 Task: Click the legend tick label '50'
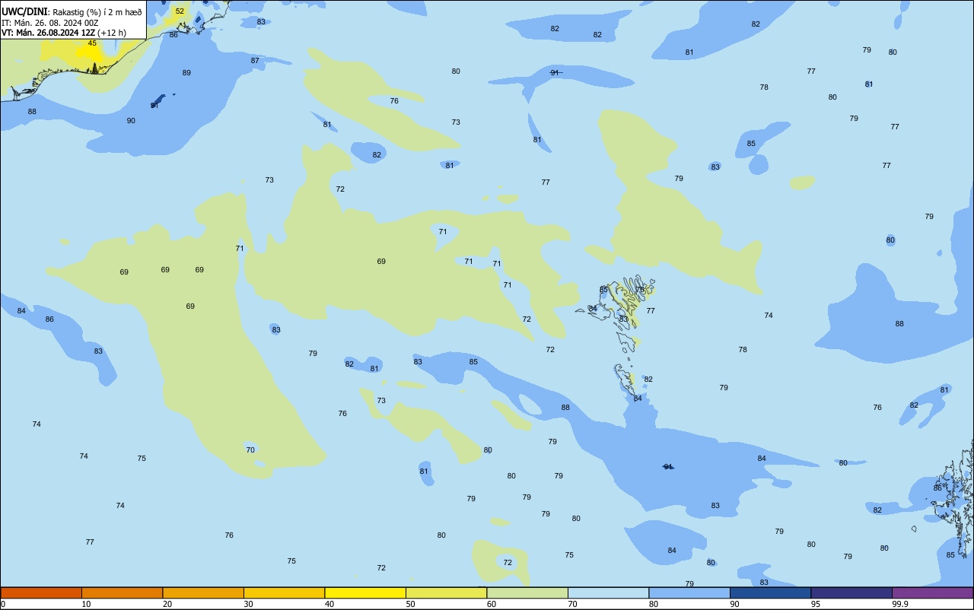point(410,604)
